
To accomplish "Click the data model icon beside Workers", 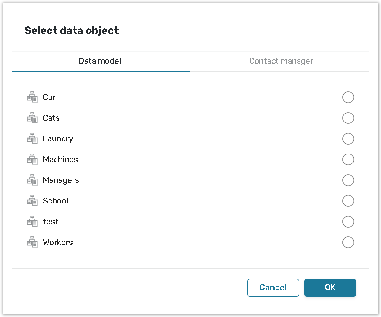I will pyautogui.click(x=32, y=243).
